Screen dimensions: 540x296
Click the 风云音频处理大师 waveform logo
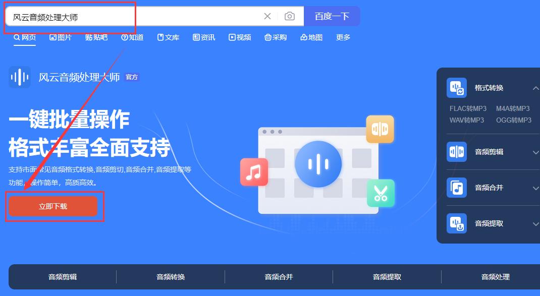click(x=19, y=77)
